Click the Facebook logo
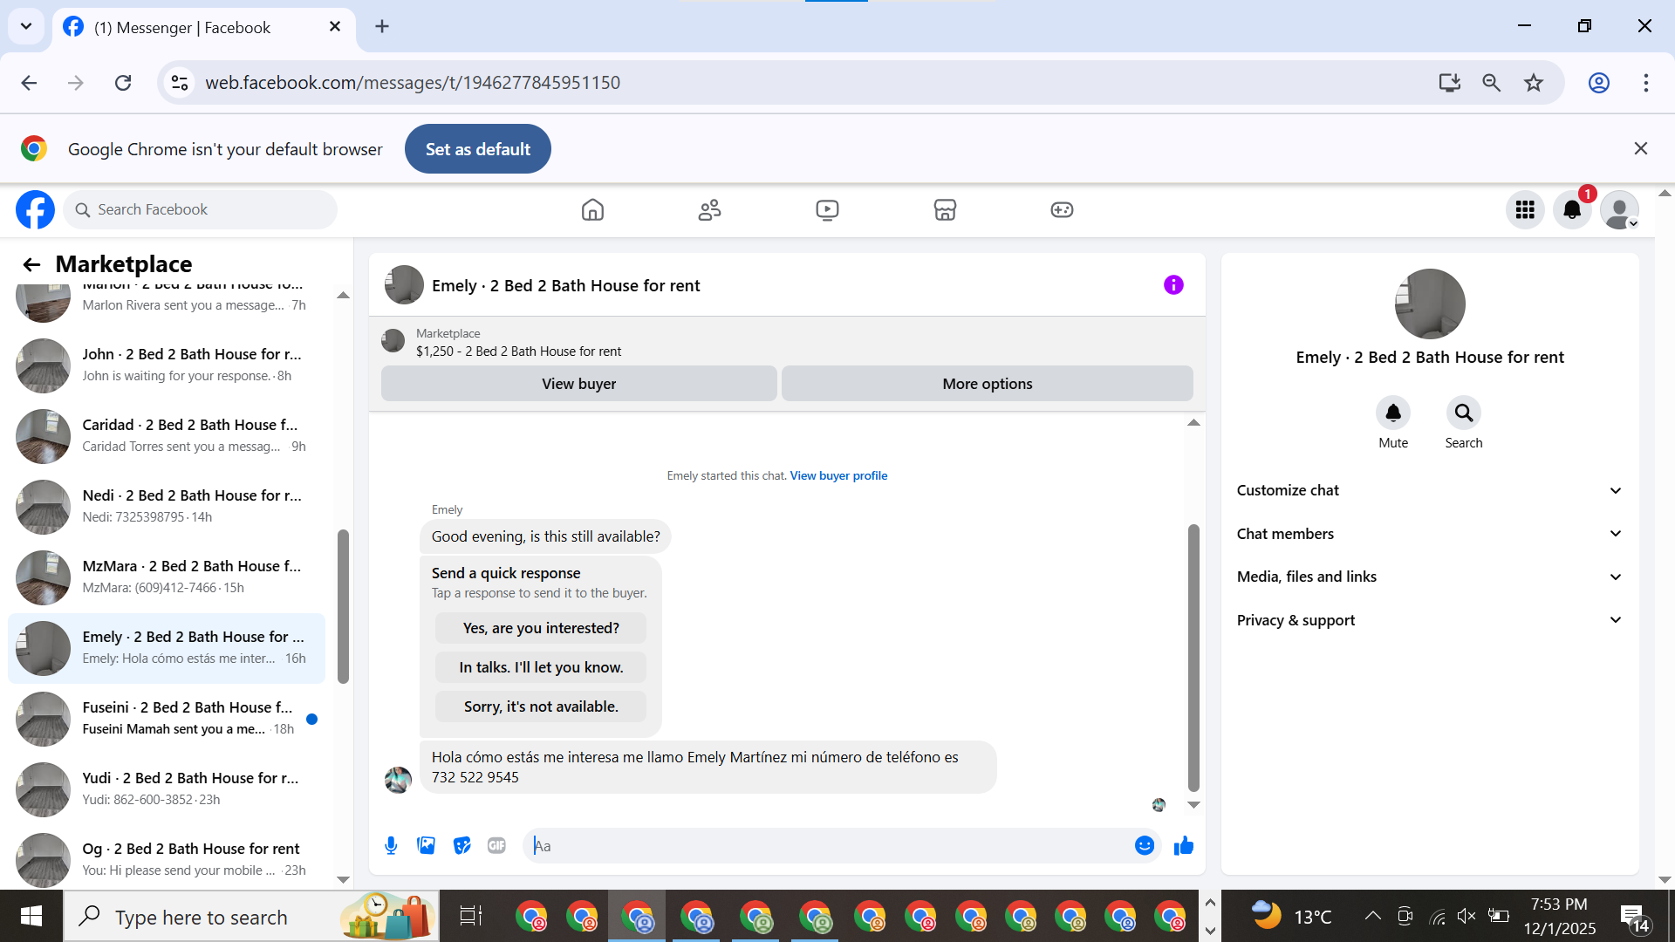The height and width of the screenshot is (942, 1675). coord(35,209)
